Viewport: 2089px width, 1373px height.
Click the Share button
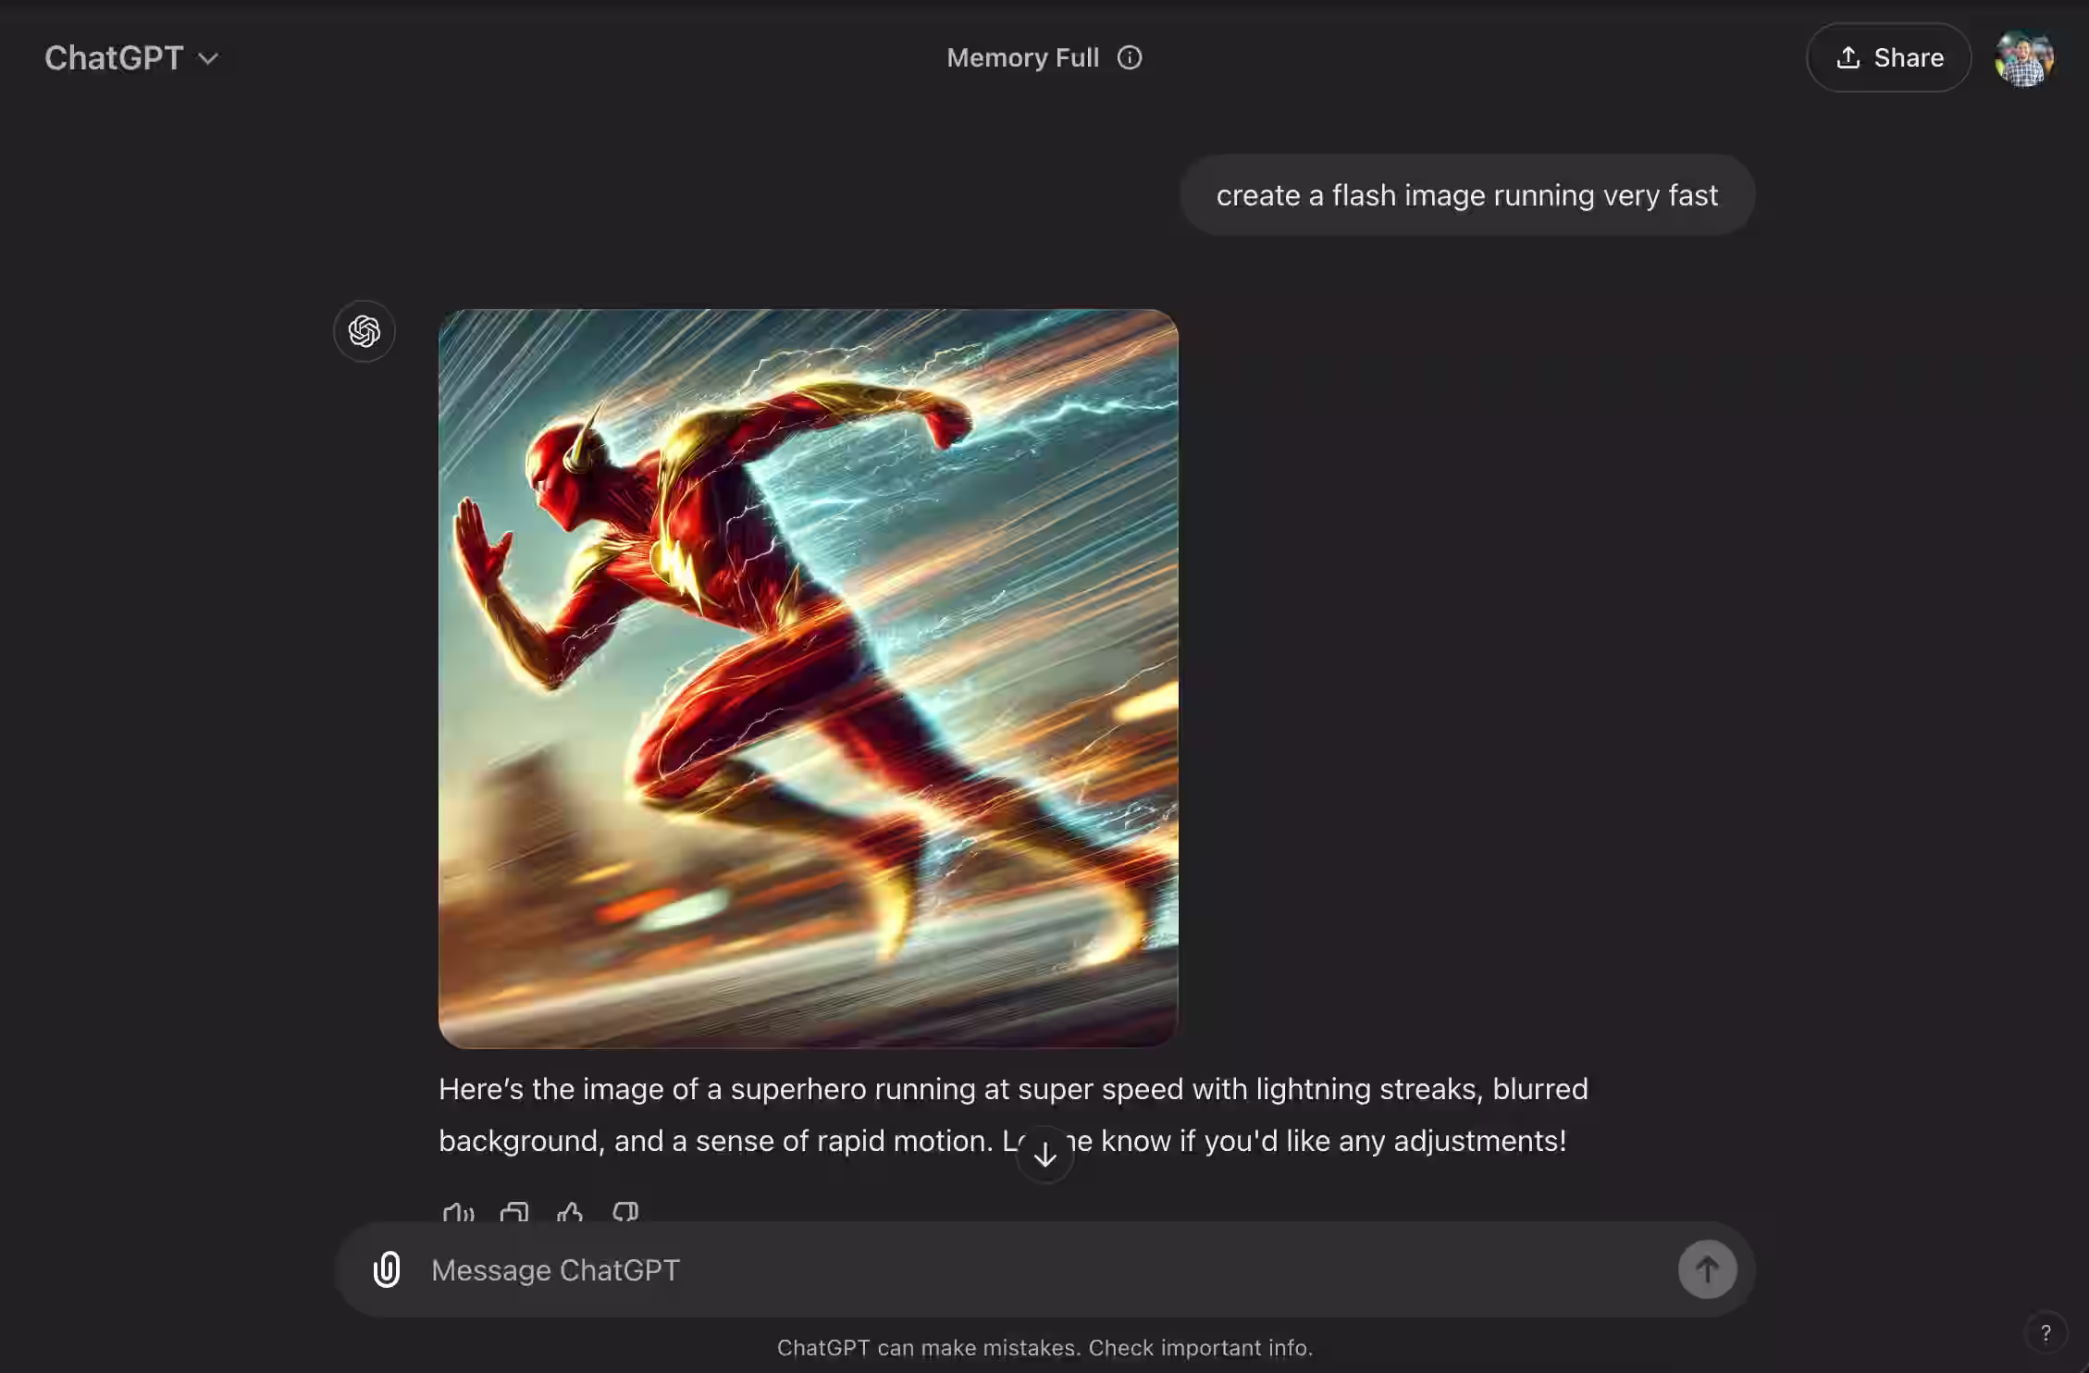1887,57
